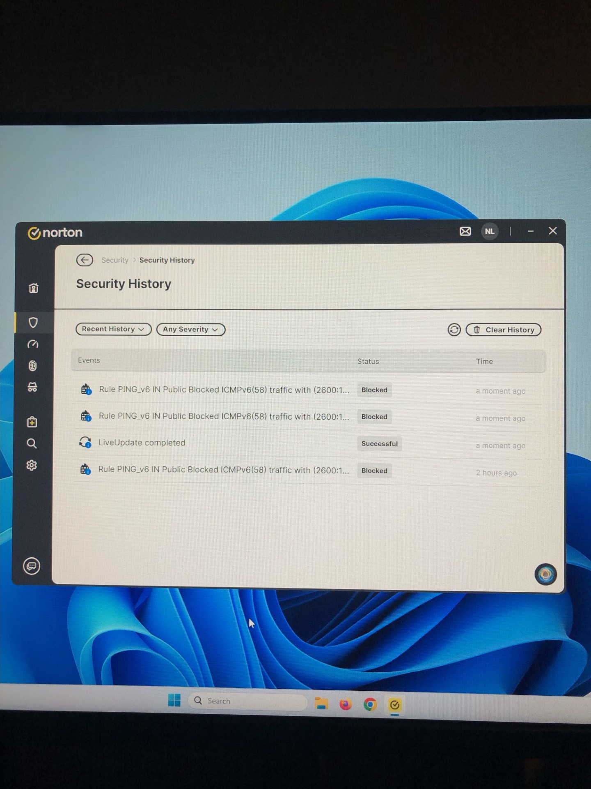Click the magnifier search icon in sidebar

tap(32, 443)
